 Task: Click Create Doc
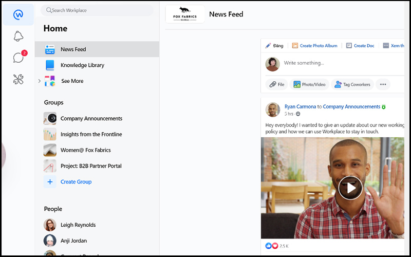[364, 46]
